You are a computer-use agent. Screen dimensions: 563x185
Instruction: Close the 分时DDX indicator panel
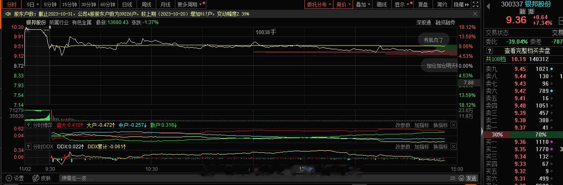[x=453, y=147]
